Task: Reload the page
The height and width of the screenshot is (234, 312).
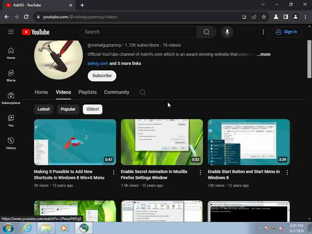Action: (x=26, y=17)
